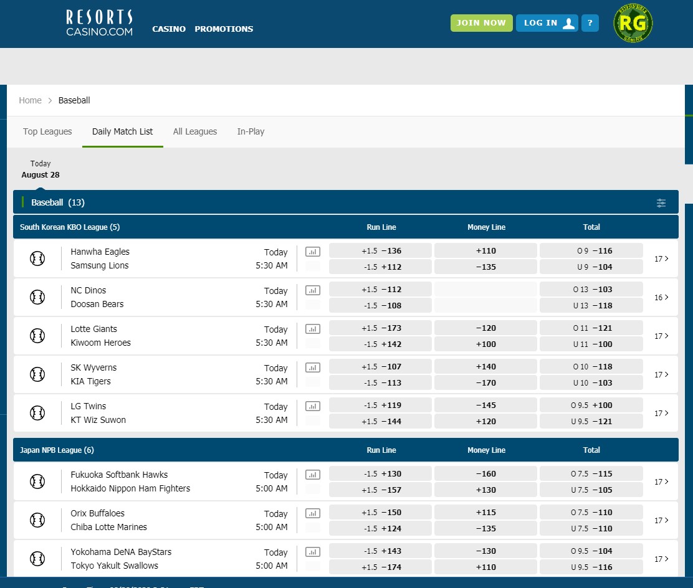Bet Samsung Lions money line −135
693x588 pixels.
[485, 267]
